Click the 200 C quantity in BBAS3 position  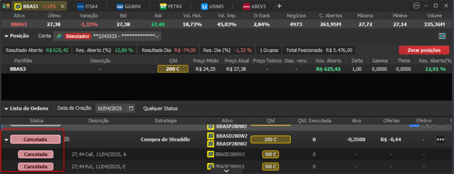[x=173, y=69]
